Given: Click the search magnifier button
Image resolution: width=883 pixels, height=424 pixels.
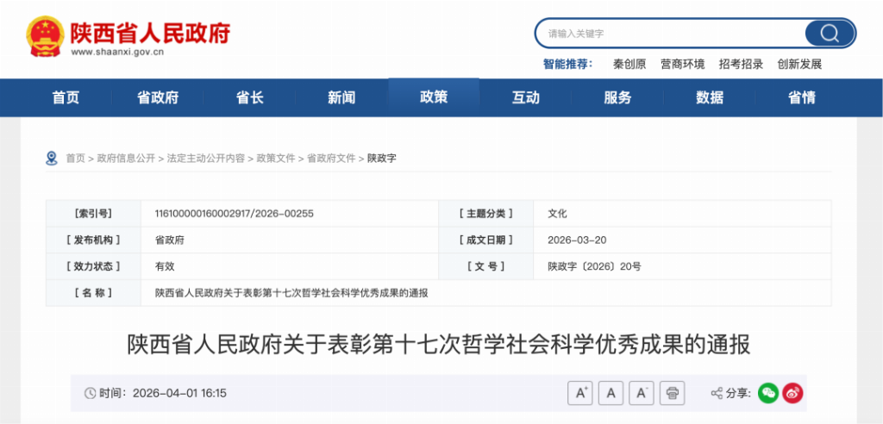Looking at the screenshot, I should point(829,34).
